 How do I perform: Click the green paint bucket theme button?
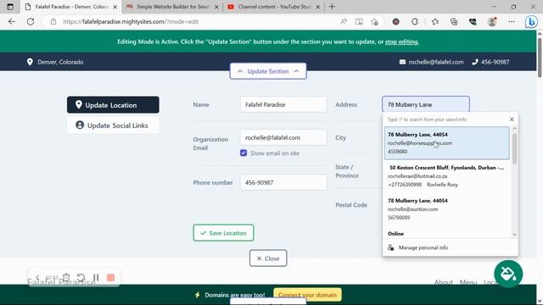(508, 274)
